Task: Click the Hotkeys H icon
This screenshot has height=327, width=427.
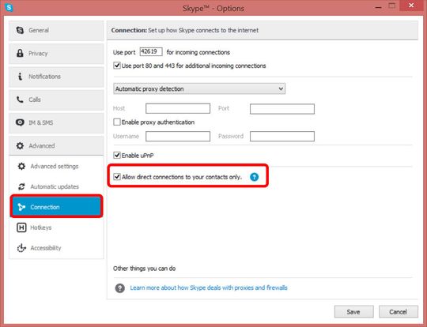Action: [x=21, y=227]
